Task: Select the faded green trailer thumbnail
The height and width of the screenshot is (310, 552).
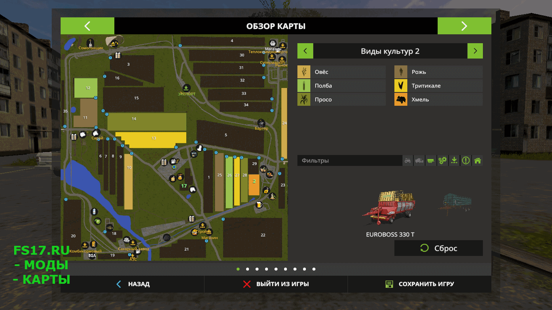Action: pyautogui.click(x=456, y=203)
